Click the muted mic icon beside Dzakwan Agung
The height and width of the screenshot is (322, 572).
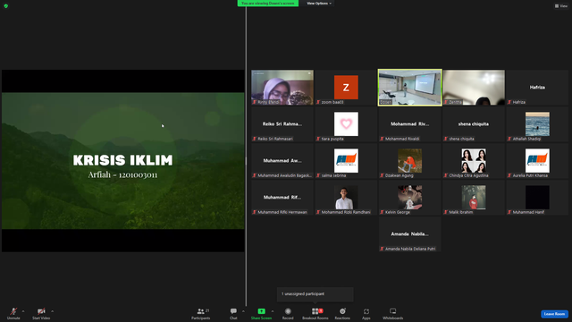tap(382, 175)
